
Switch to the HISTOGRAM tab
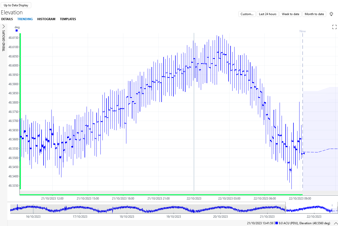pos(46,19)
